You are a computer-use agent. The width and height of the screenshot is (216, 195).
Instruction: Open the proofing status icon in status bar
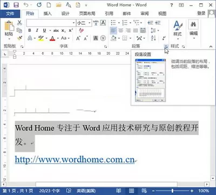click(69, 191)
